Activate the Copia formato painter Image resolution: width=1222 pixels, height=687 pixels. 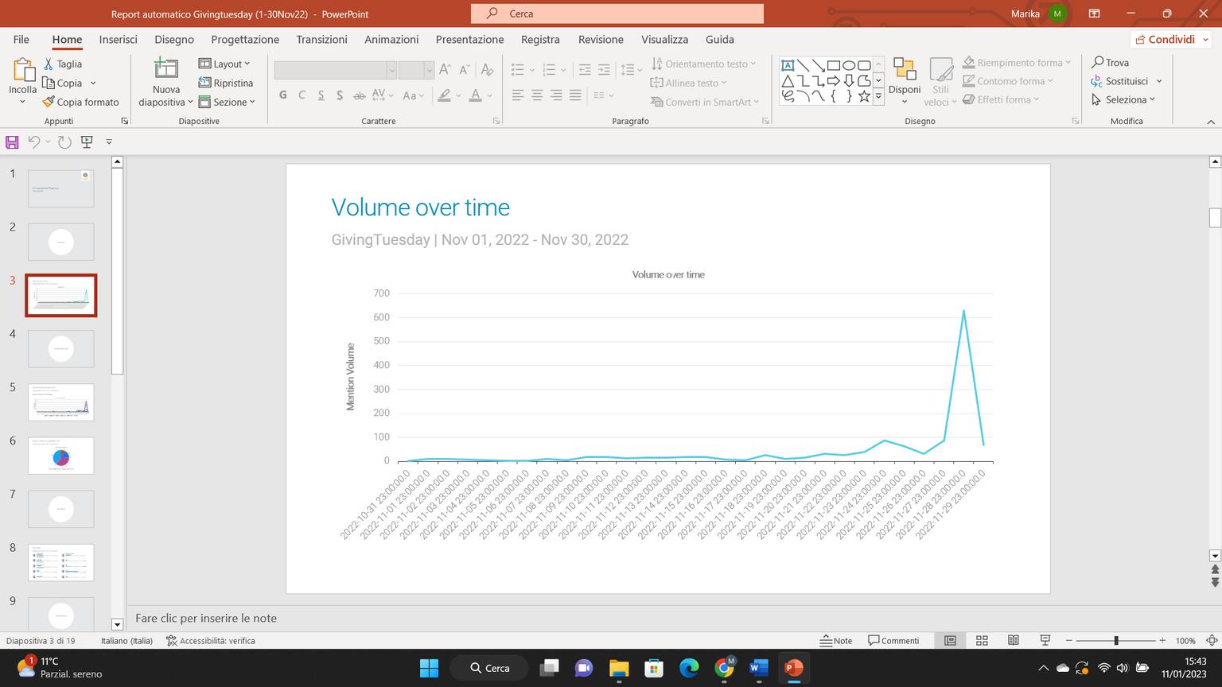(x=80, y=102)
